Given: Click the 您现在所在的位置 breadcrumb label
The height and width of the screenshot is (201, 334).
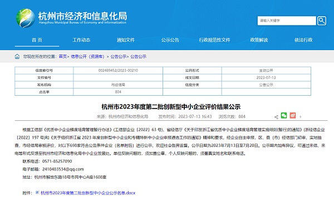Looking at the screenshot, I should point(40,56).
